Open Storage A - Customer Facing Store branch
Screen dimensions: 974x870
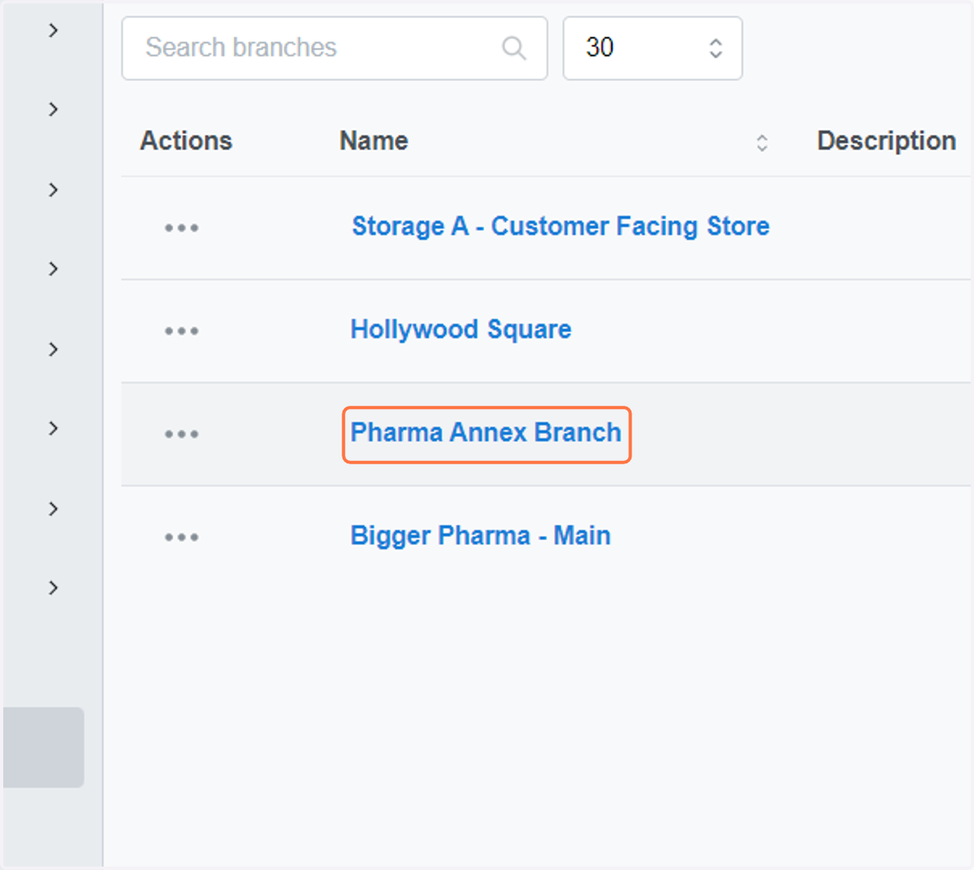click(560, 226)
